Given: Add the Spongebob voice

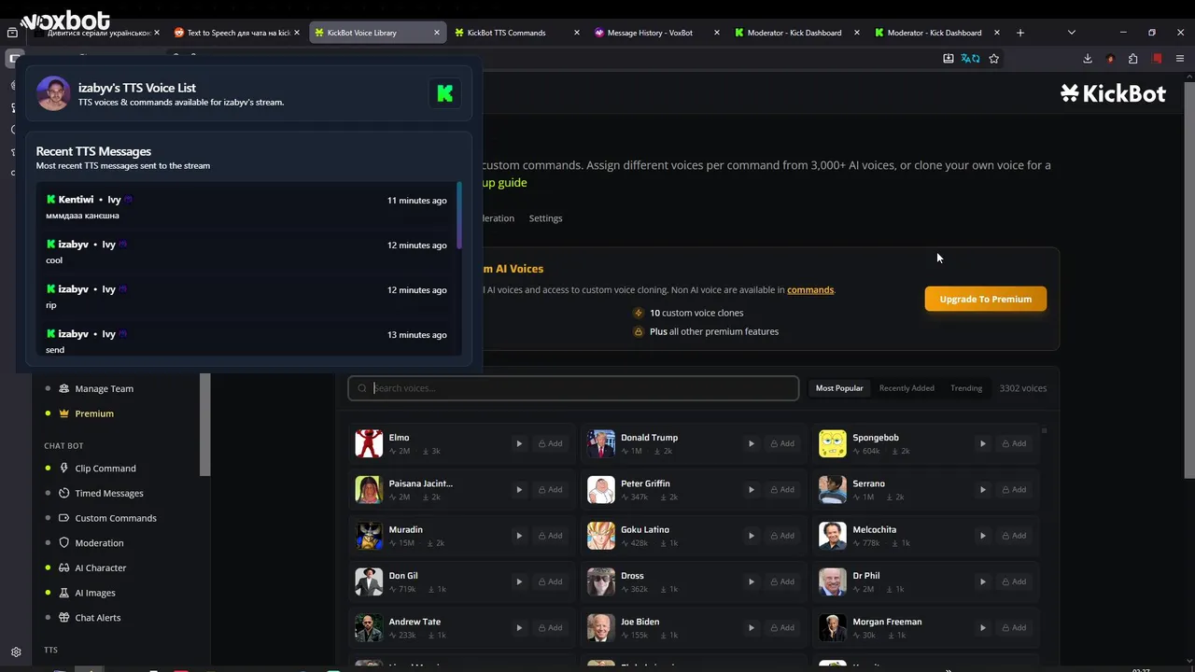Looking at the screenshot, I should [1013, 443].
